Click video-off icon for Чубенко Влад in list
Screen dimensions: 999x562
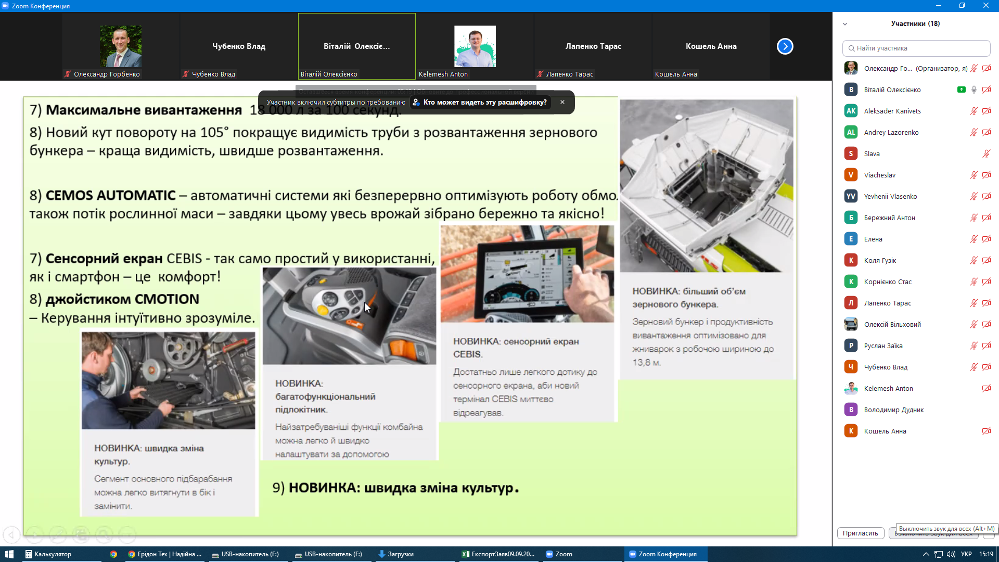coord(987,367)
